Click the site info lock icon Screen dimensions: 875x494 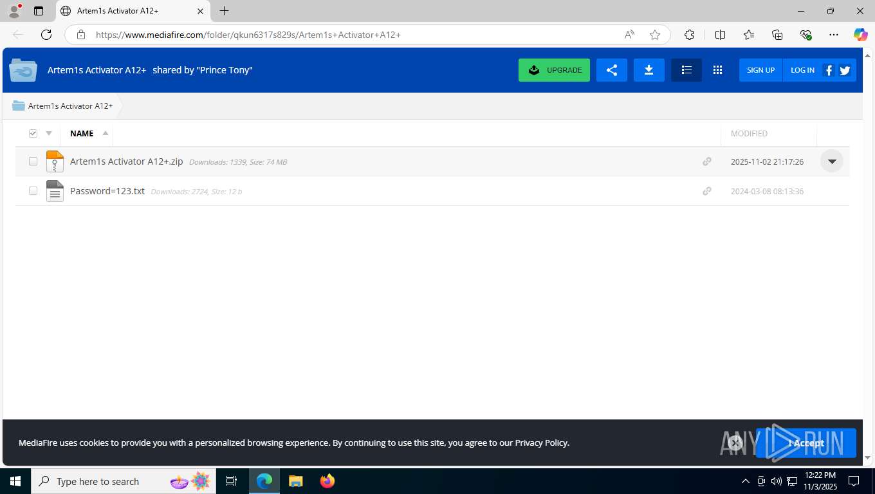pos(81,35)
